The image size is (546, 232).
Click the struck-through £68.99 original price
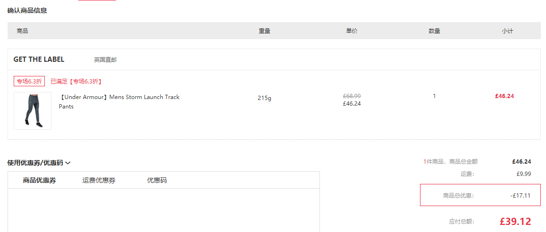[352, 96]
